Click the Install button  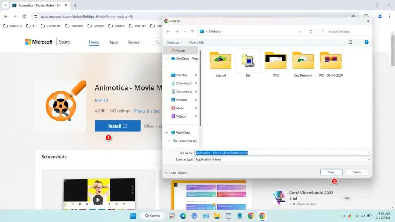pyautogui.click(x=117, y=126)
